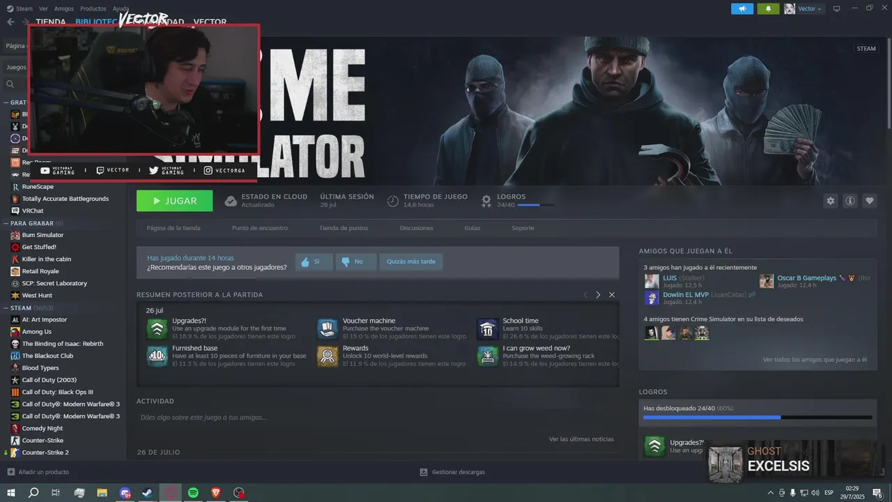Open Punto de encuentro tab
Screen dimensions: 892x502
(x=259, y=228)
